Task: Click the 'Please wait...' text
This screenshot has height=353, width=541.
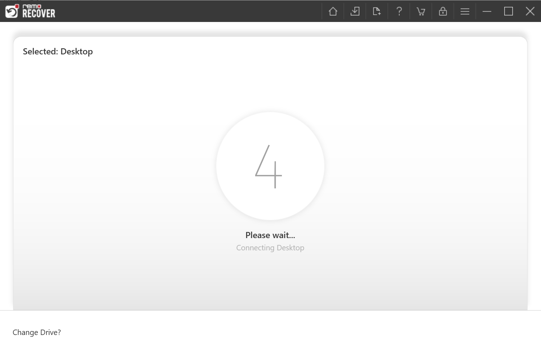Action: [270, 235]
